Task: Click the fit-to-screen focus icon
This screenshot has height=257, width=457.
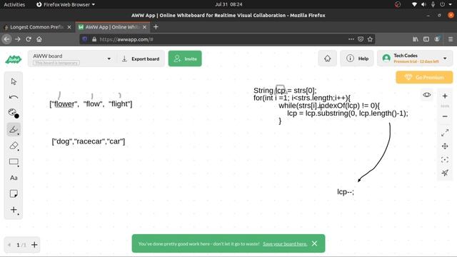Action: [x=445, y=159]
